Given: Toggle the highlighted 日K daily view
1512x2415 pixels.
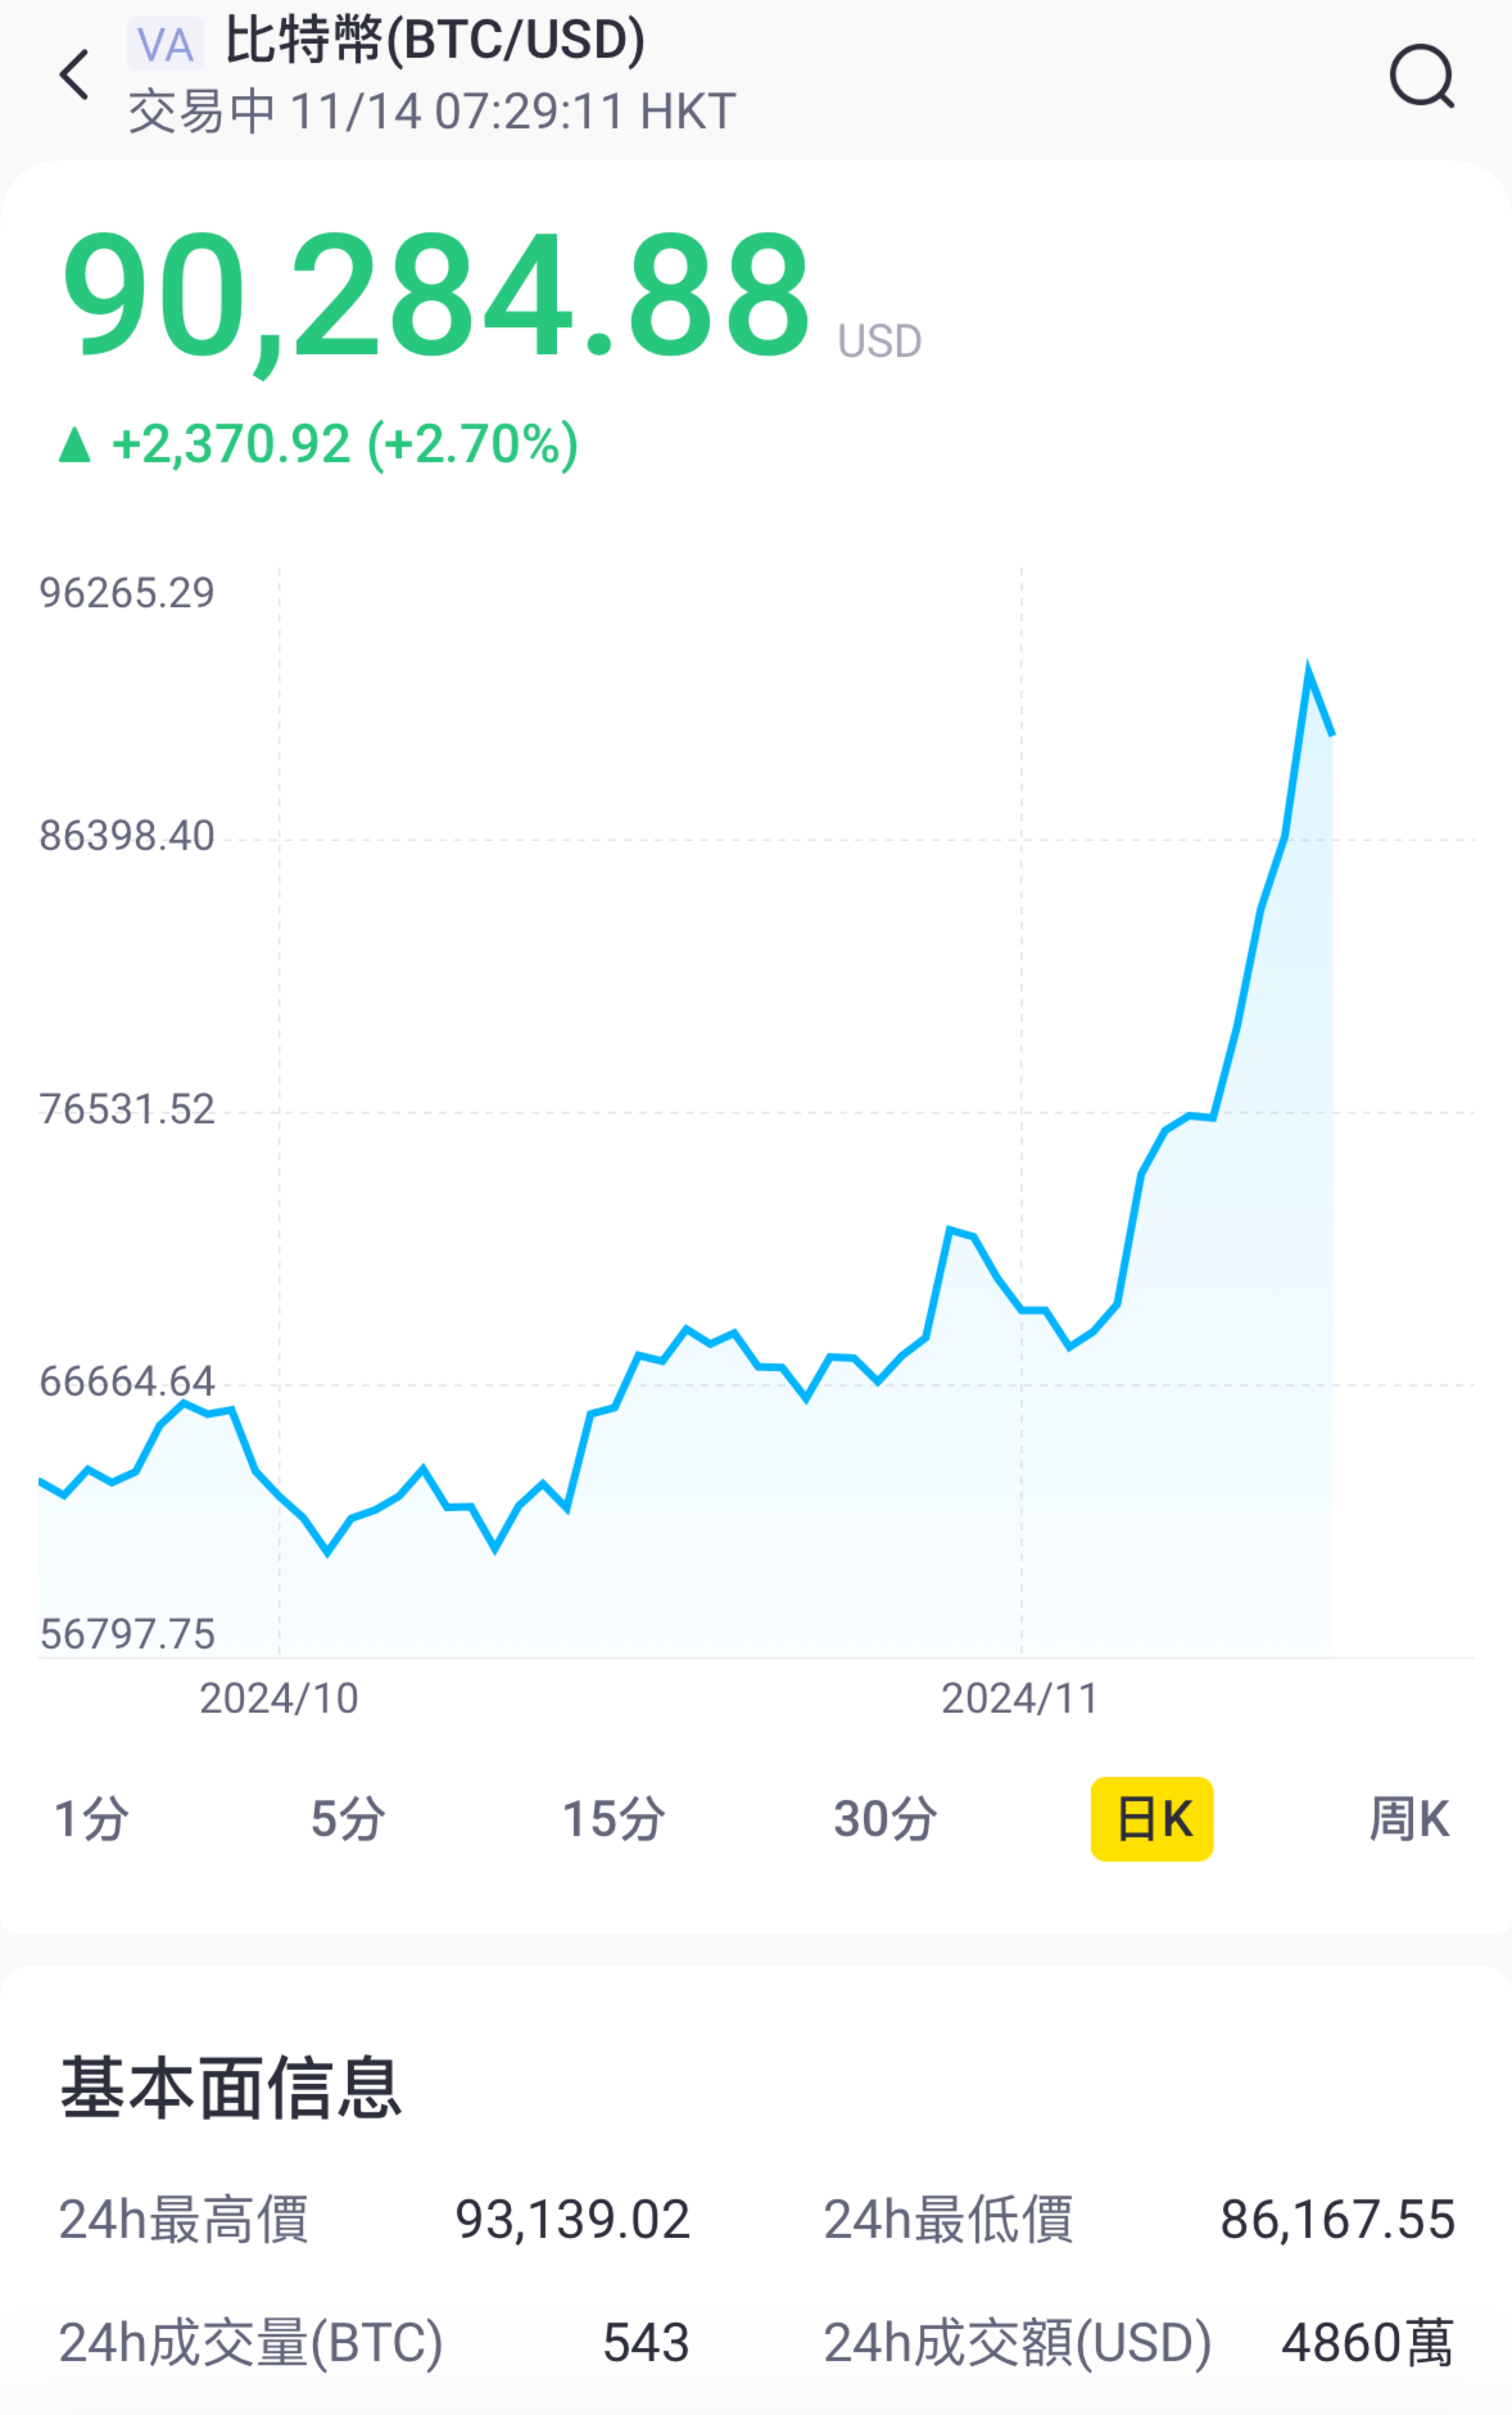Looking at the screenshot, I should point(1152,1820).
